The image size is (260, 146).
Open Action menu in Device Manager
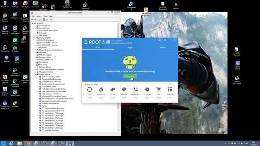(x=39, y=16)
